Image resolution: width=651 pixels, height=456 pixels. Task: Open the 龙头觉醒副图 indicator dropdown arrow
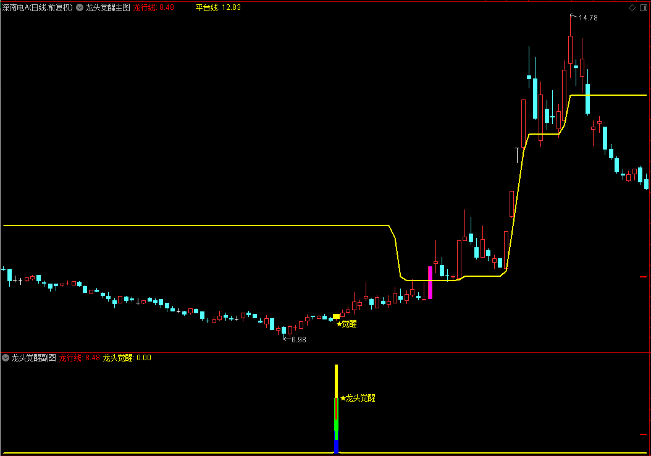(6, 358)
